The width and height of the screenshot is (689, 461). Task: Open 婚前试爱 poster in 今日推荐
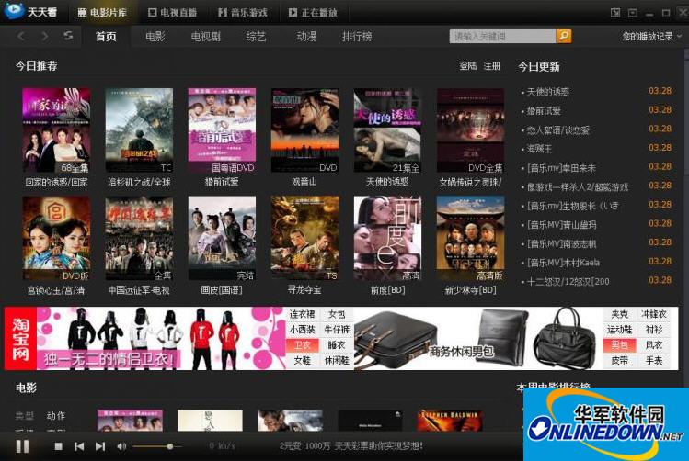click(222, 130)
